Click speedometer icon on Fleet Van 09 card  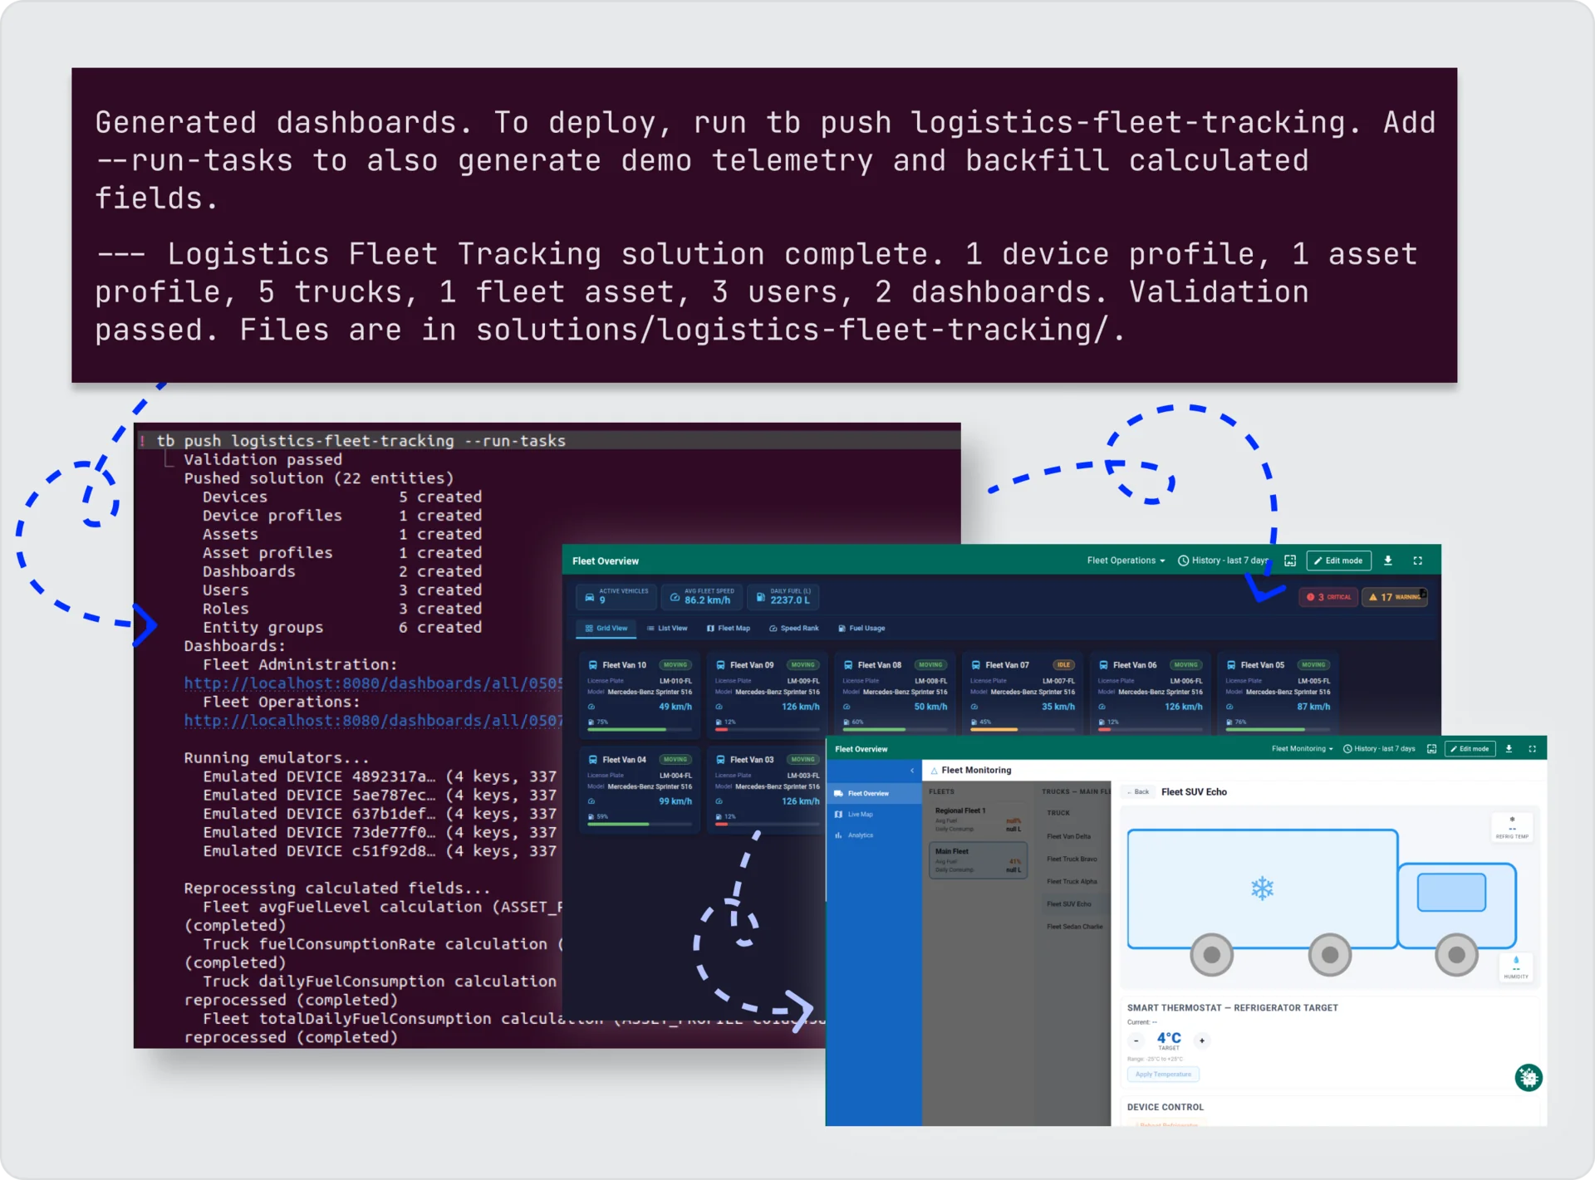tap(719, 708)
